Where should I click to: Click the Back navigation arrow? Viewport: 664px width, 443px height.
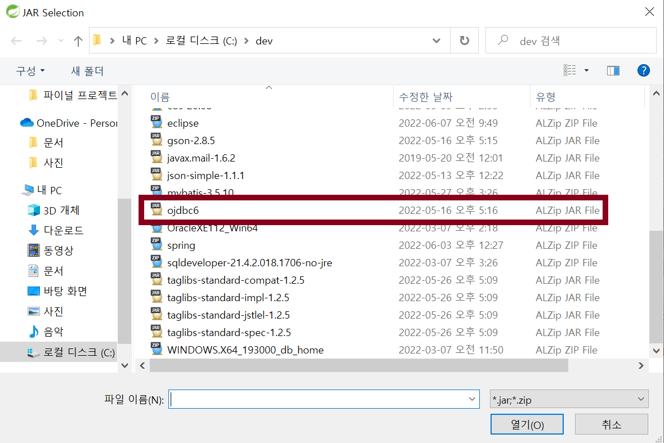coord(16,41)
